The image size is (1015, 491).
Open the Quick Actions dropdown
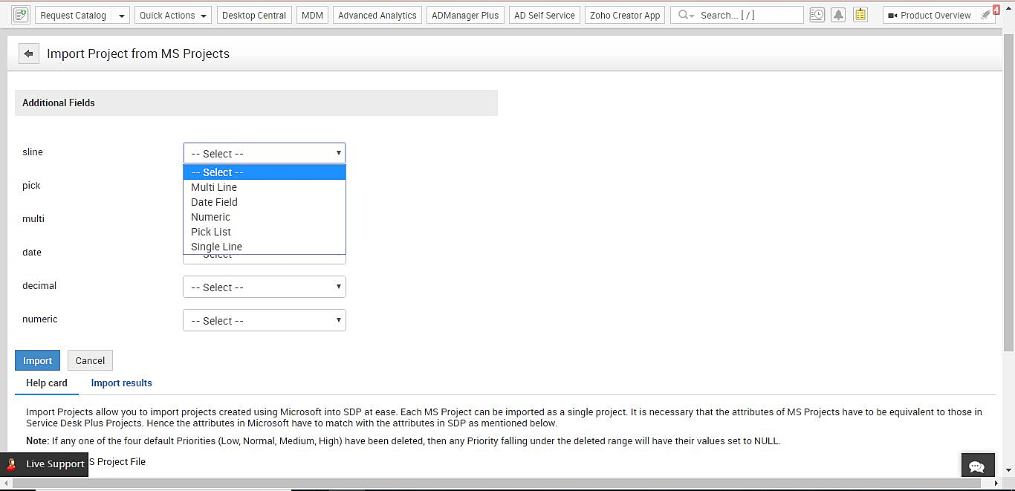coord(173,15)
